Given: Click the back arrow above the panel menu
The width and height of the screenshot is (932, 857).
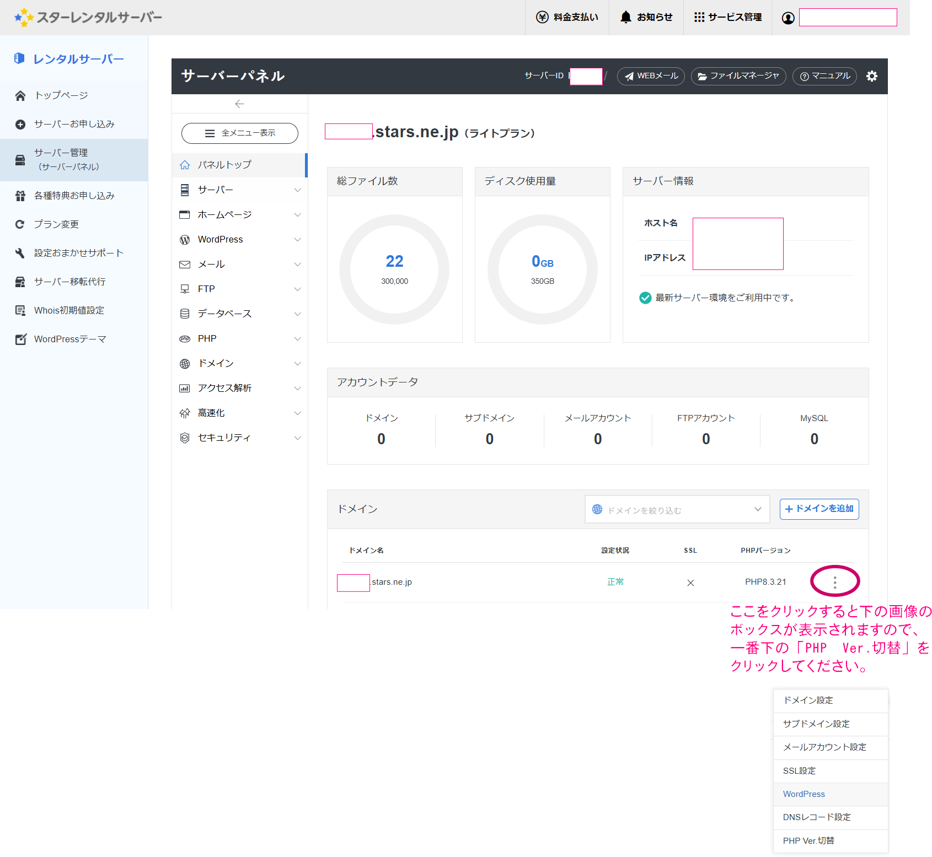Looking at the screenshot, I should point(239,104).
